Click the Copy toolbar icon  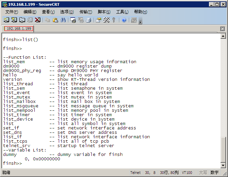click(x=48, y=20)
